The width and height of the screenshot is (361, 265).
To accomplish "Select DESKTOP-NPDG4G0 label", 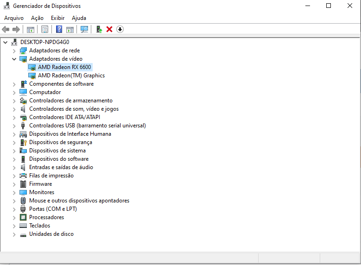I will [x=44, y=42].
